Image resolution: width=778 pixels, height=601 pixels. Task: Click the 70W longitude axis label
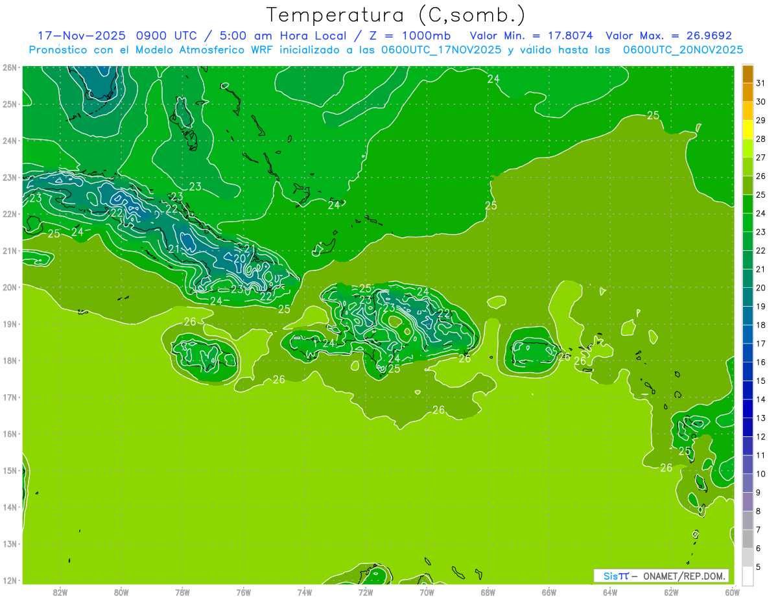click(427, 592)
